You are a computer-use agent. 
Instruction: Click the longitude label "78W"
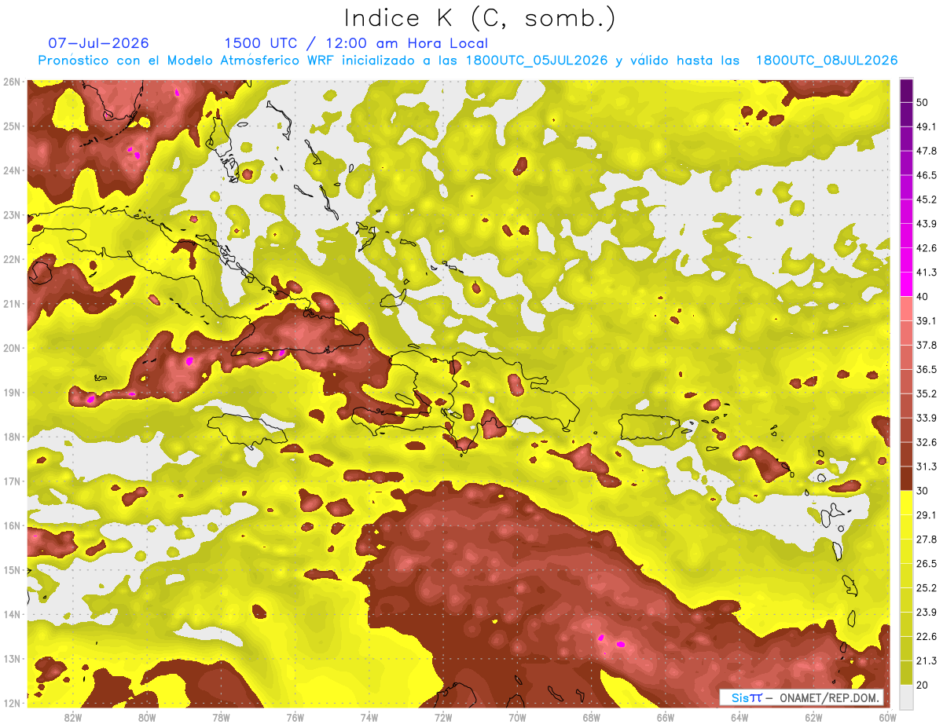(x=221, y=717)
